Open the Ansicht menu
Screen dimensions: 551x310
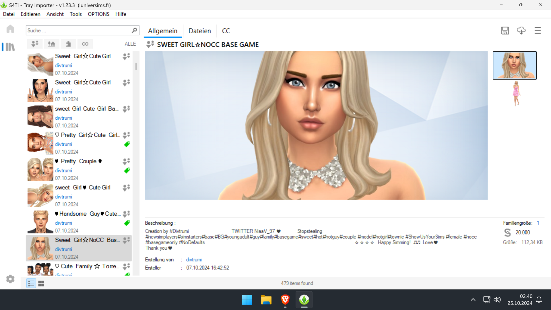(x=55, y=14)
